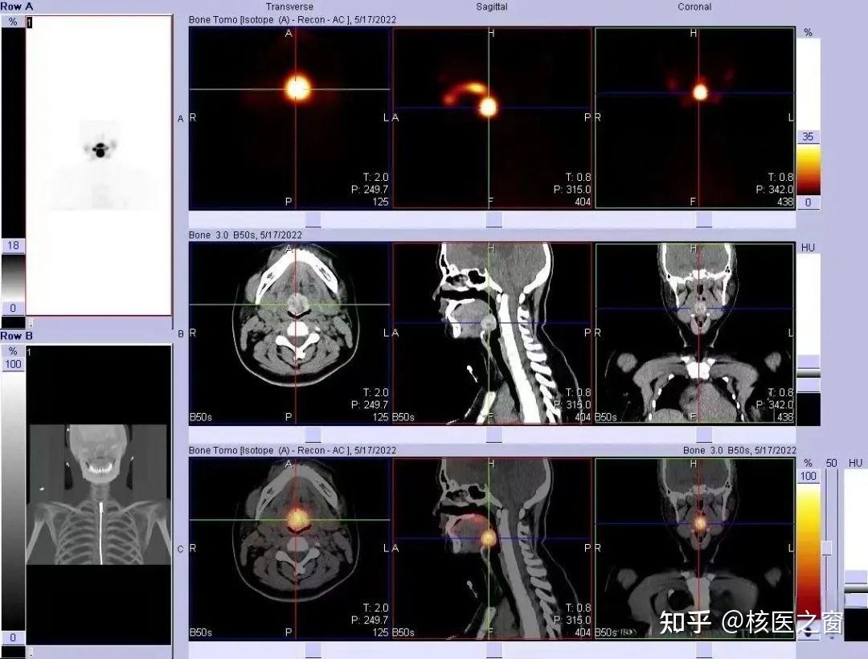
Task: Click slice scroll thumb under CT coronal view
Action: point(703,435)
